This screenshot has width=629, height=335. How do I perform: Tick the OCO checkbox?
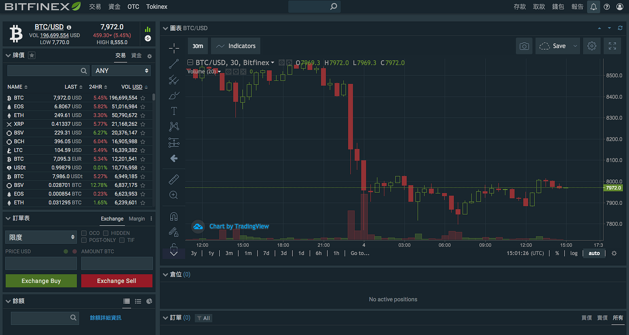coord(84,233)
